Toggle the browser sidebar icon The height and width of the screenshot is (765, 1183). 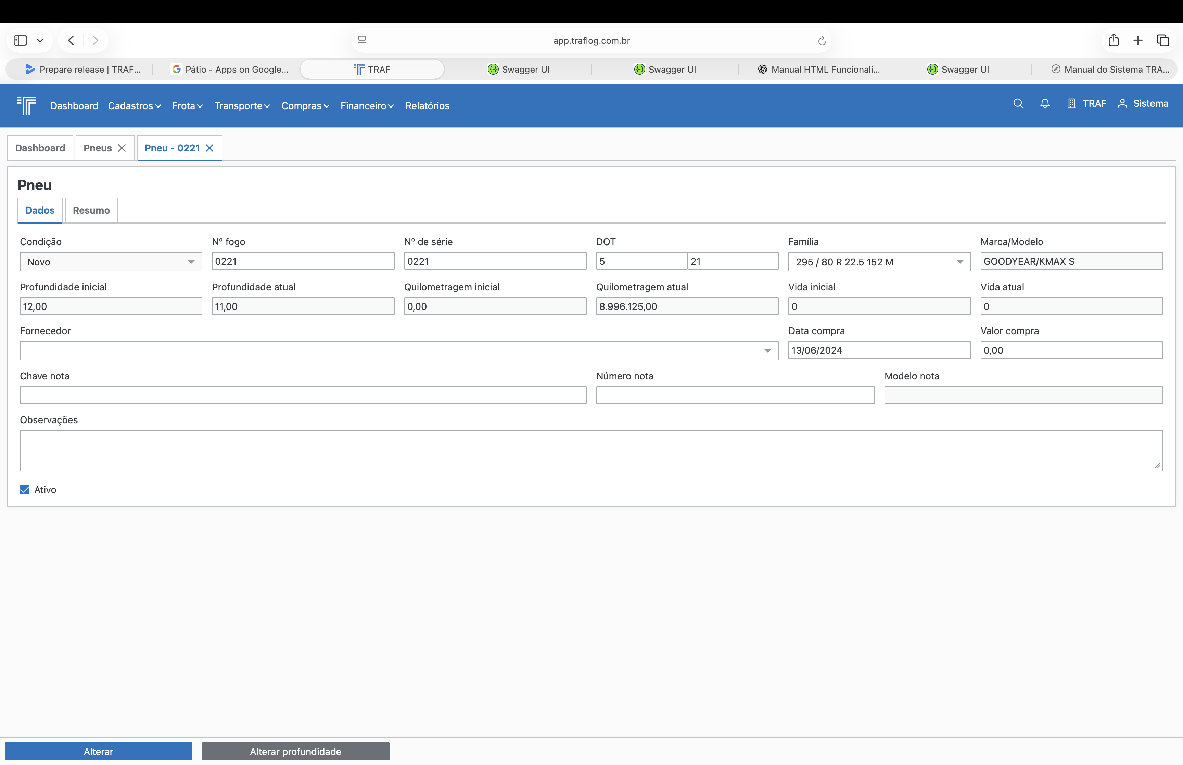click(20, 40)
